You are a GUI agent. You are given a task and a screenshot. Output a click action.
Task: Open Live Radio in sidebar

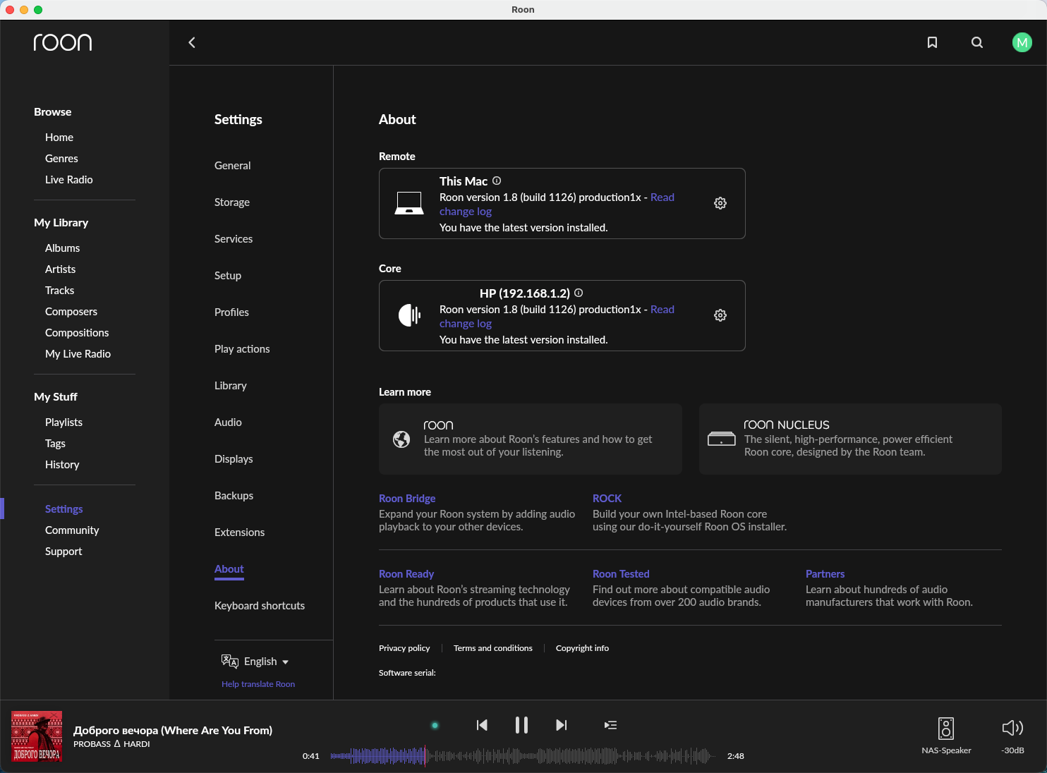coord(69,180)
